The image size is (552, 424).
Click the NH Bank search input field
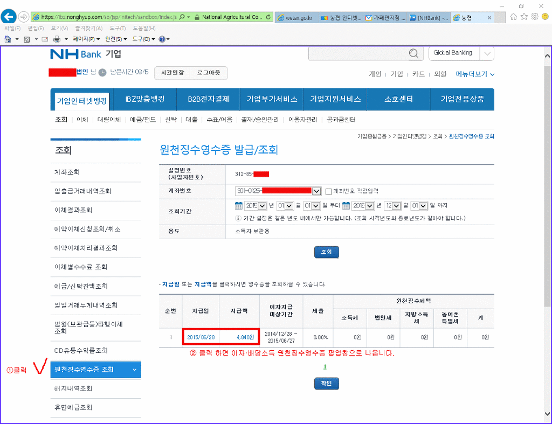(358, 53)
